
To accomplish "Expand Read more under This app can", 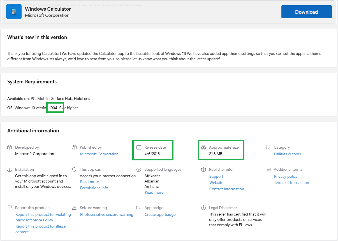I will [x=89, y=182].
